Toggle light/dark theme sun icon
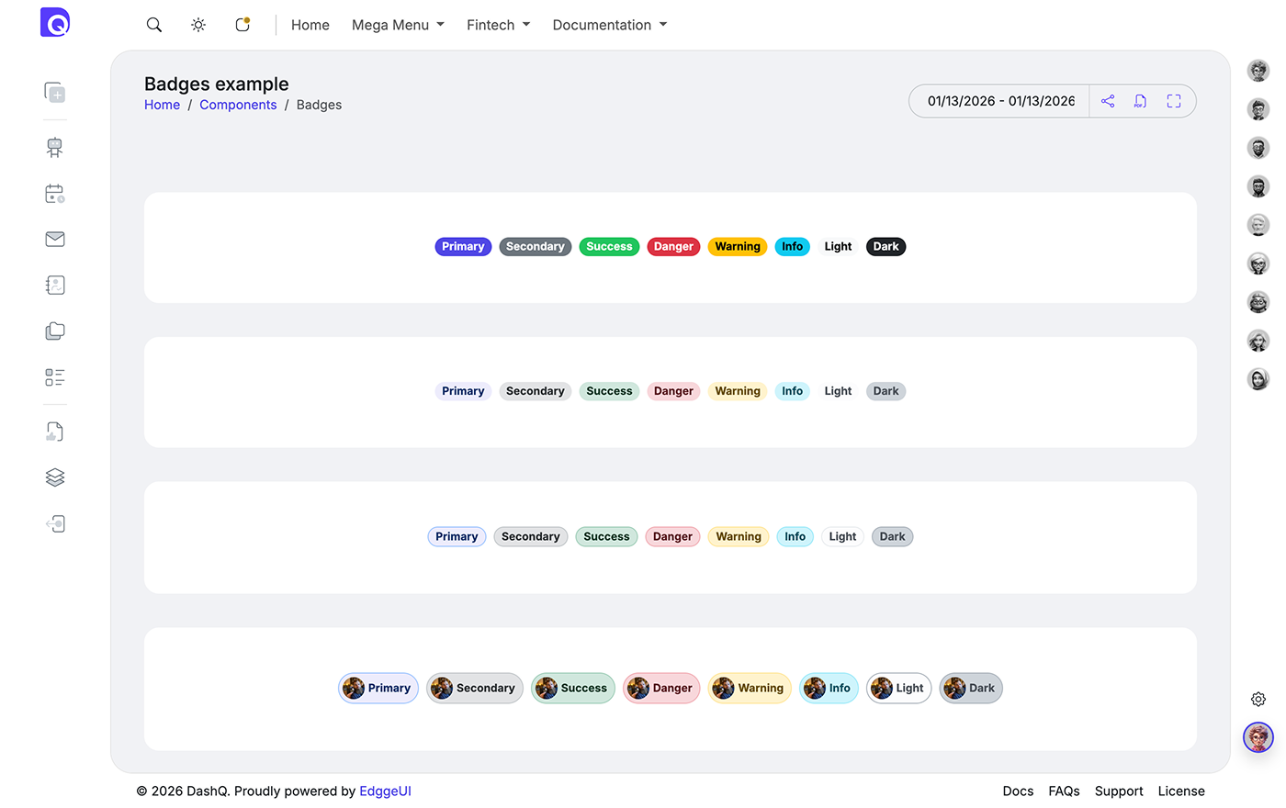The width and height of the screenshot is (1286, 808). [x=198, y=25]
